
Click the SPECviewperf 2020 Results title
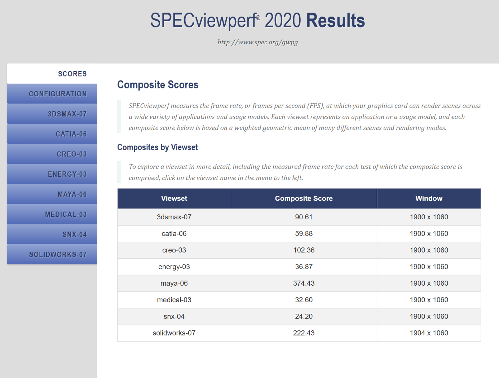point(257,21)
